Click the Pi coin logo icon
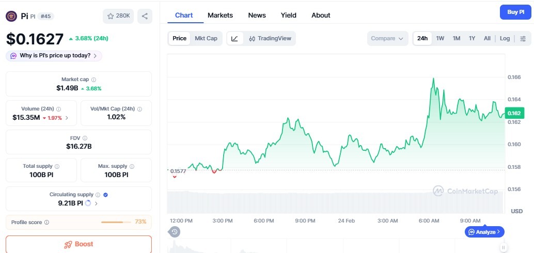 [11, 16]
